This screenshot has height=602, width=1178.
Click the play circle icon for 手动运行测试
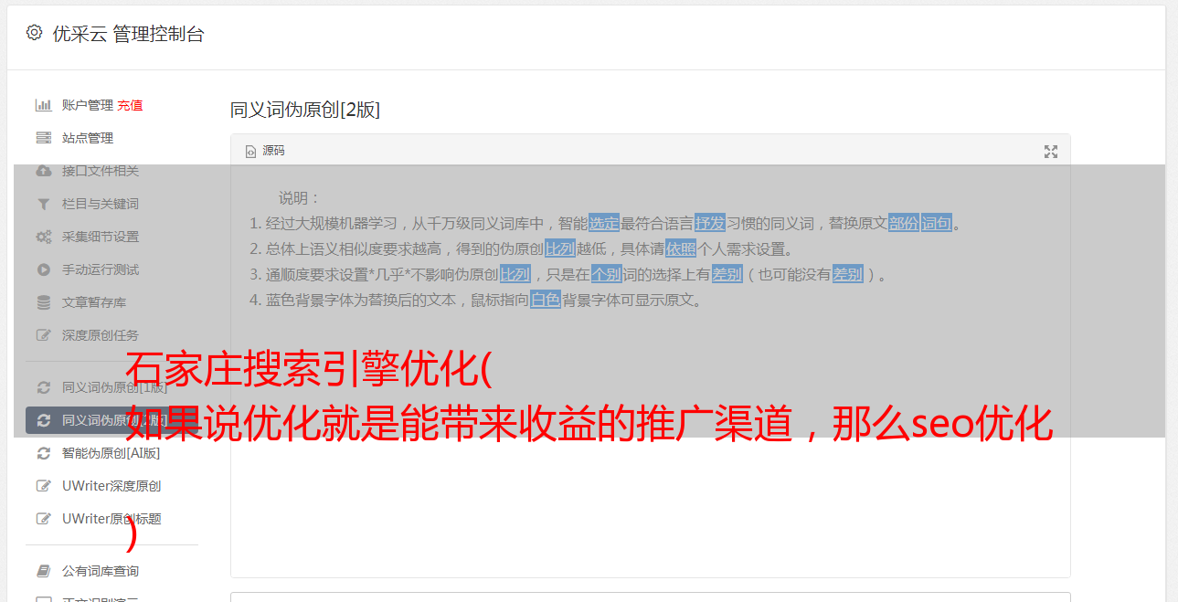pos(43,269)
